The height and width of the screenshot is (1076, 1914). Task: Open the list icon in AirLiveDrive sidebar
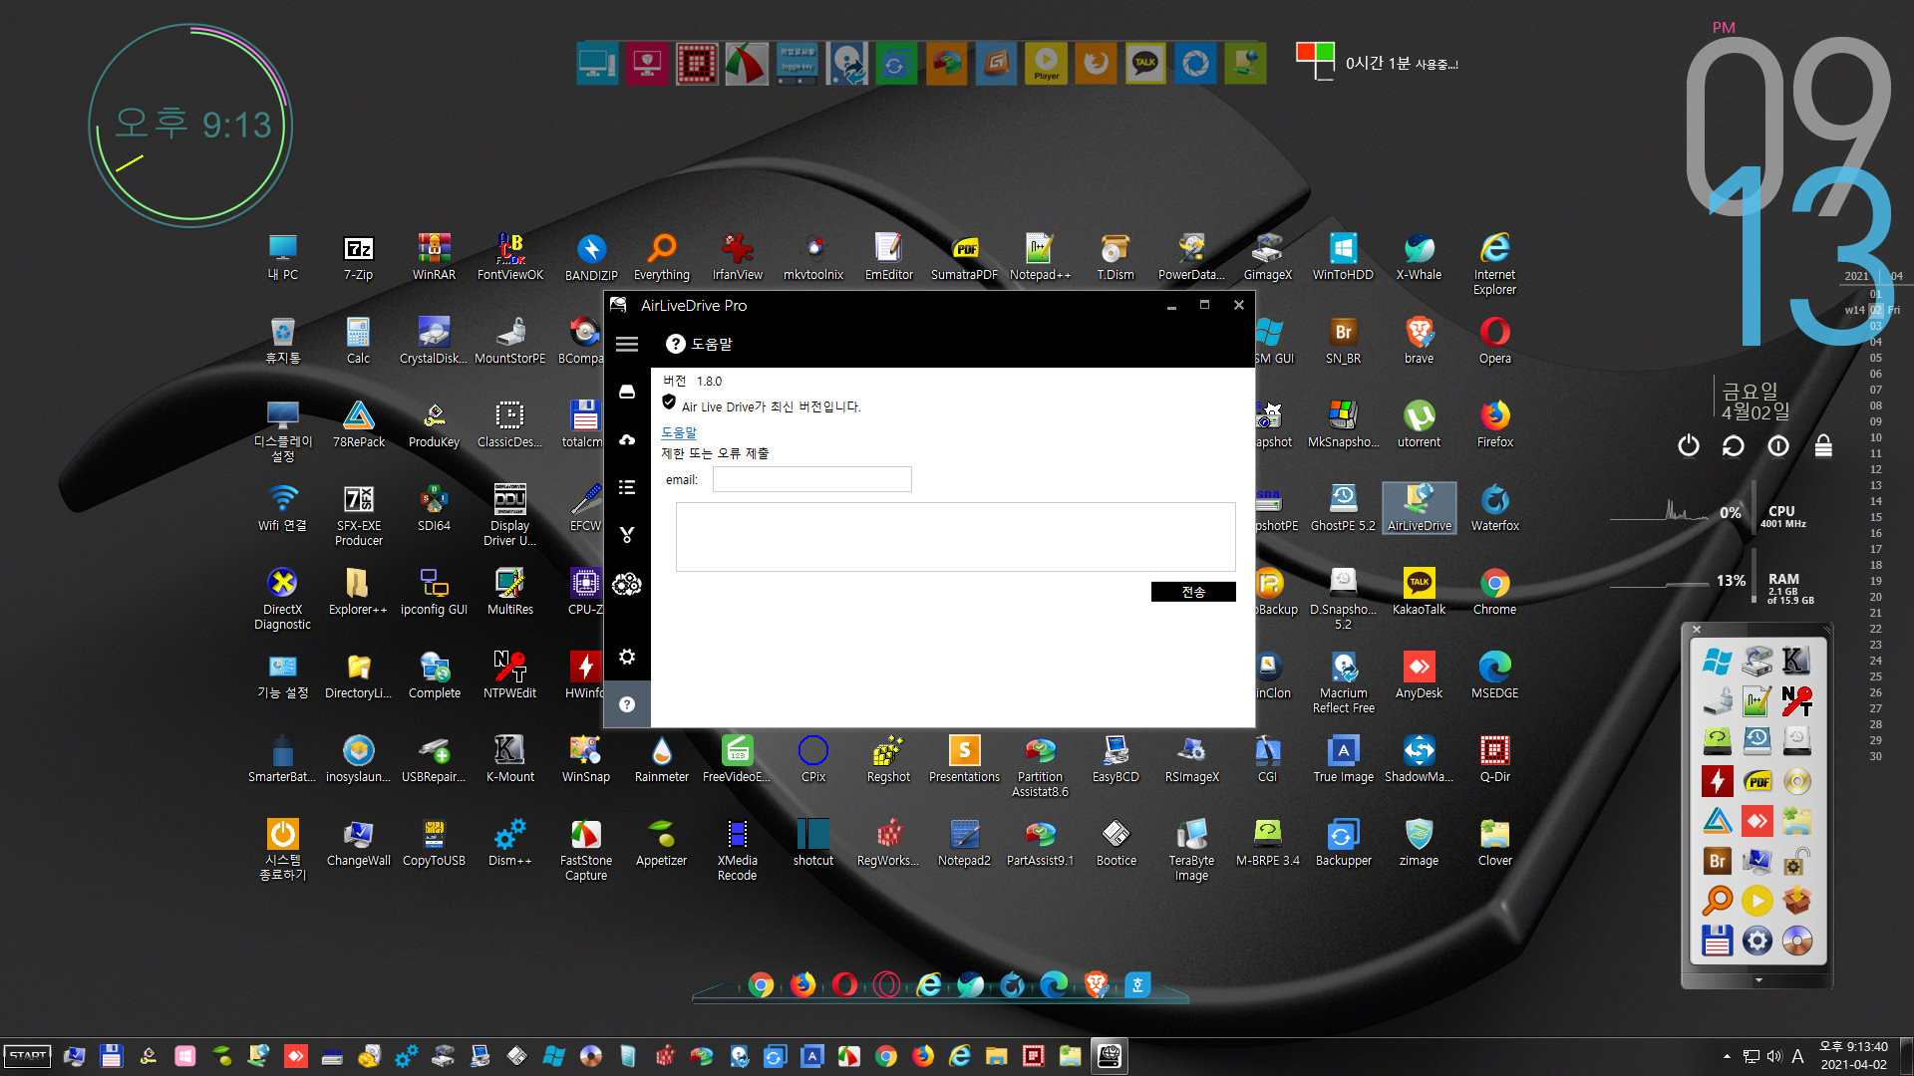point(627,487)
